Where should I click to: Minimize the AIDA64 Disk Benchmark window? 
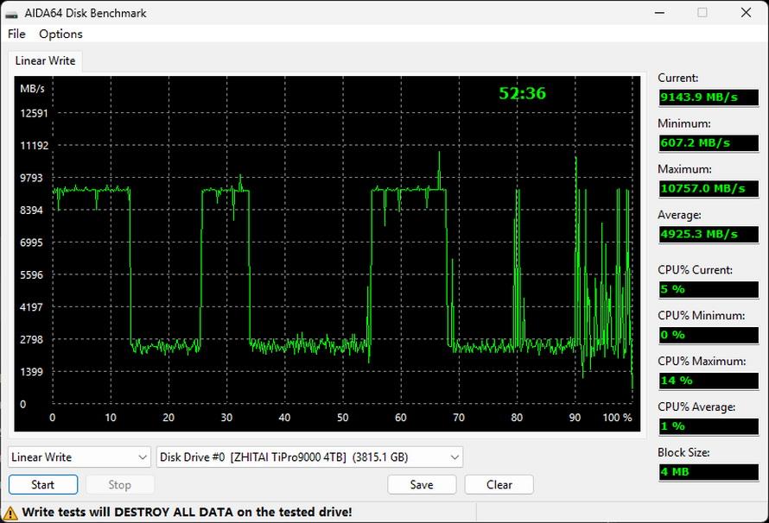click(659, 13)
